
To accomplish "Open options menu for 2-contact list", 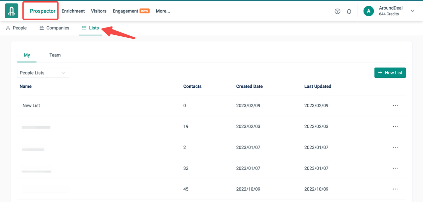I will pyautogui.click(x=396, y=147).
